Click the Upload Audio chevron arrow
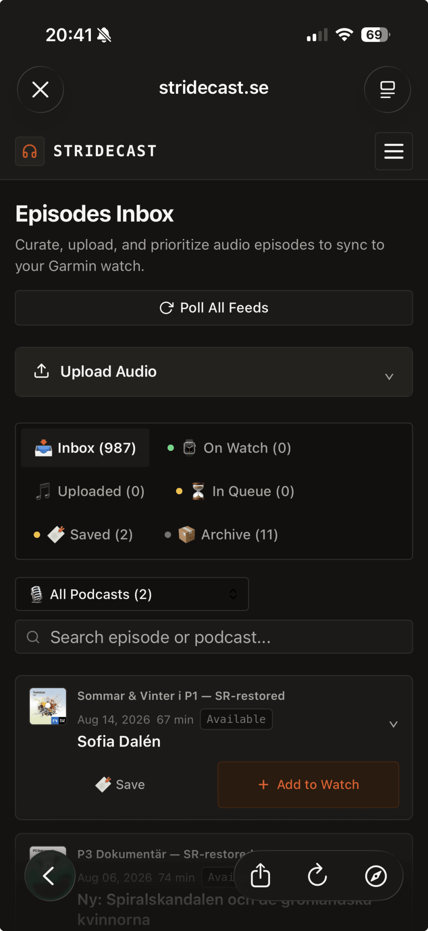This screenshot has width=428, height=931. pos(389,376)
